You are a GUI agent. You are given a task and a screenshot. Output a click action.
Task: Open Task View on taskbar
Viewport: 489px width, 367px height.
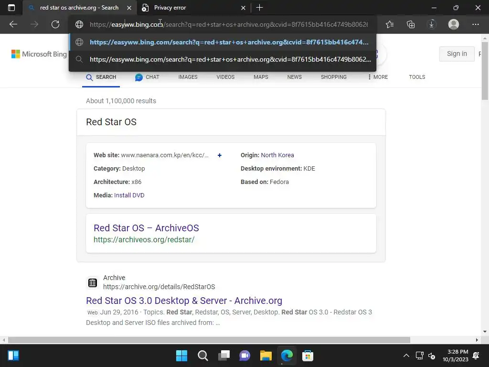pos(224,356)
